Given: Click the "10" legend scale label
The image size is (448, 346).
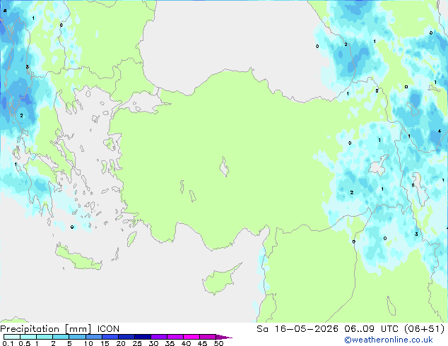Looking at the screenshot, I should (x=88, y=343).
